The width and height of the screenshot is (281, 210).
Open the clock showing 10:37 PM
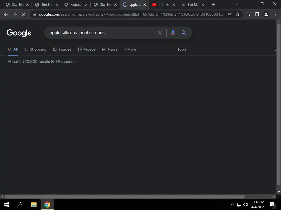pyautogui.click(x=257, y=205)
